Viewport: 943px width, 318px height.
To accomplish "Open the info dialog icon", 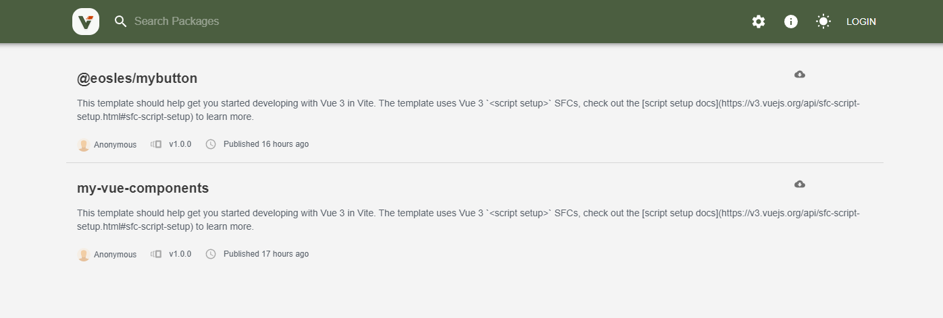I will [x=791, y=22].
